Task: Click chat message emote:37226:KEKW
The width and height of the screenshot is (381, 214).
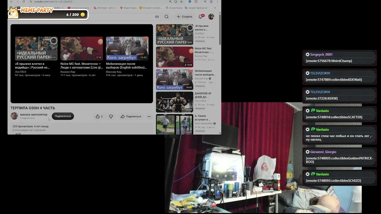Action: [x=322, y=98]
